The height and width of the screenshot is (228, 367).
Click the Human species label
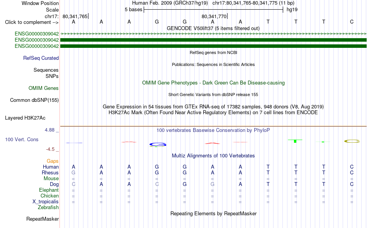51,167
